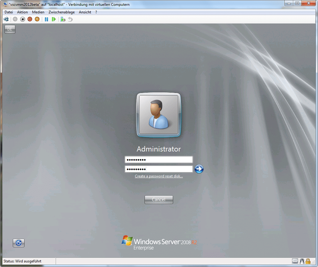Focus the second password field
318x267 pixels.
(x=159, y=169)
